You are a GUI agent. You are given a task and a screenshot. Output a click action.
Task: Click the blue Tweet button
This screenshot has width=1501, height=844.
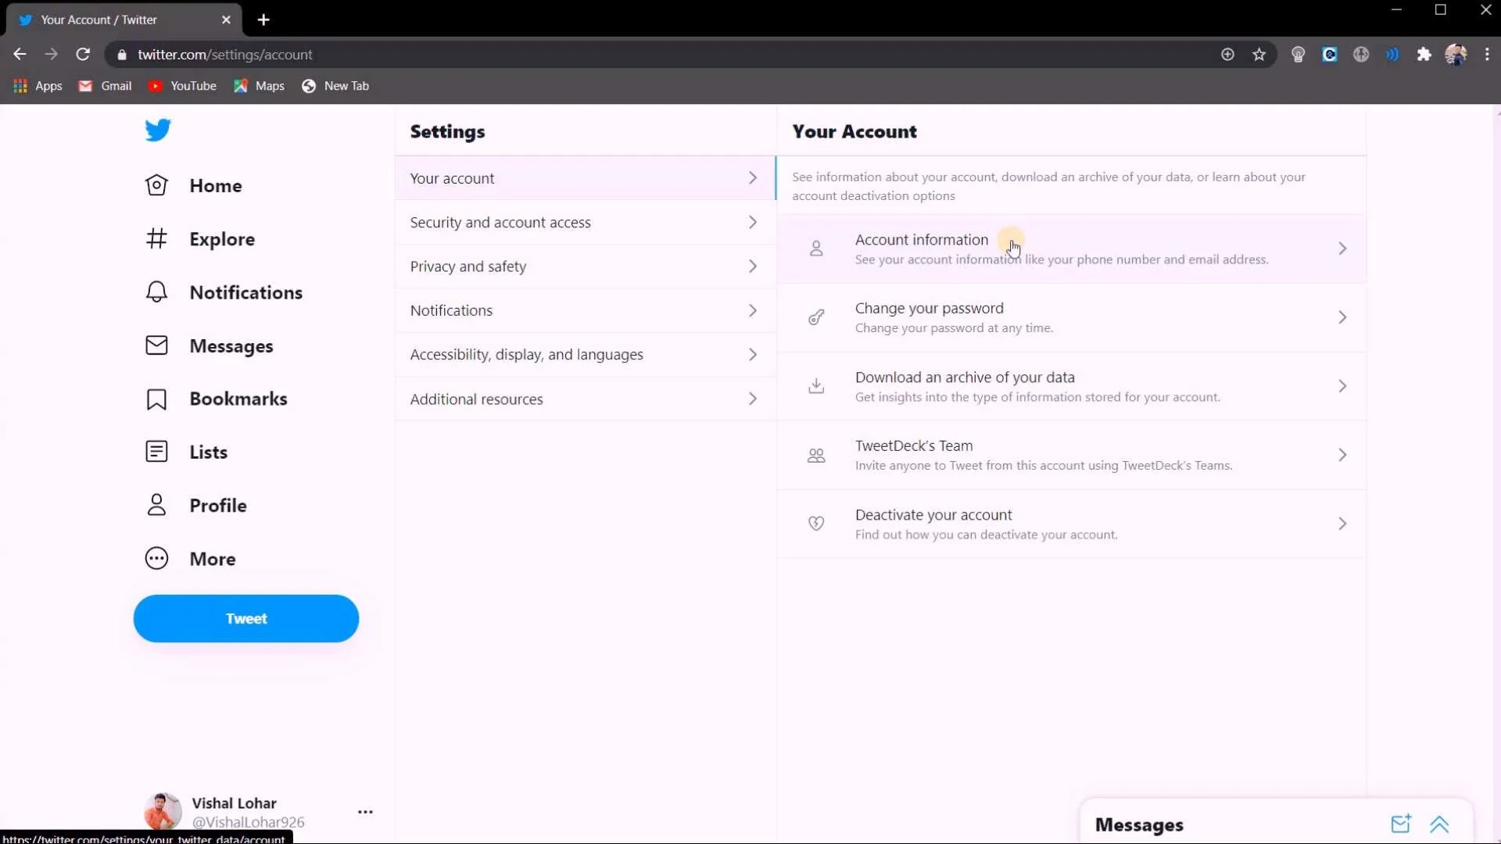tap(245, 618)
